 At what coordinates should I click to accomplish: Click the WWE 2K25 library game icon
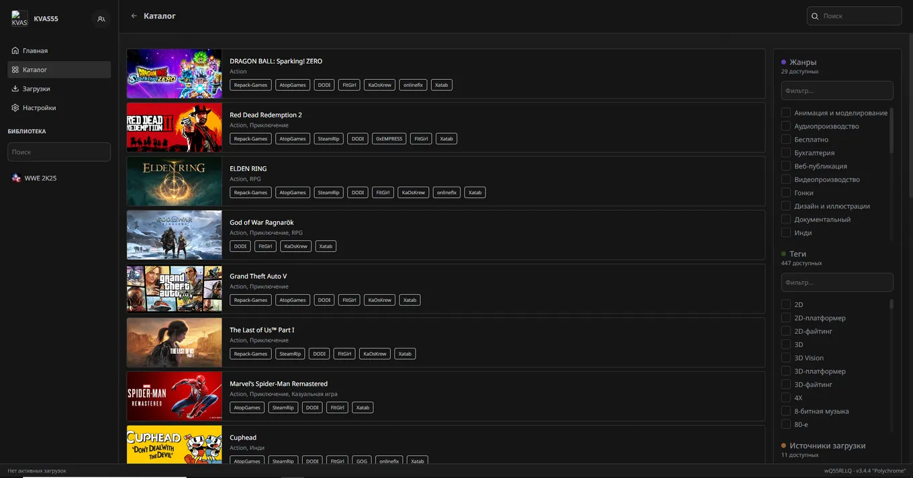coord(16,179)
